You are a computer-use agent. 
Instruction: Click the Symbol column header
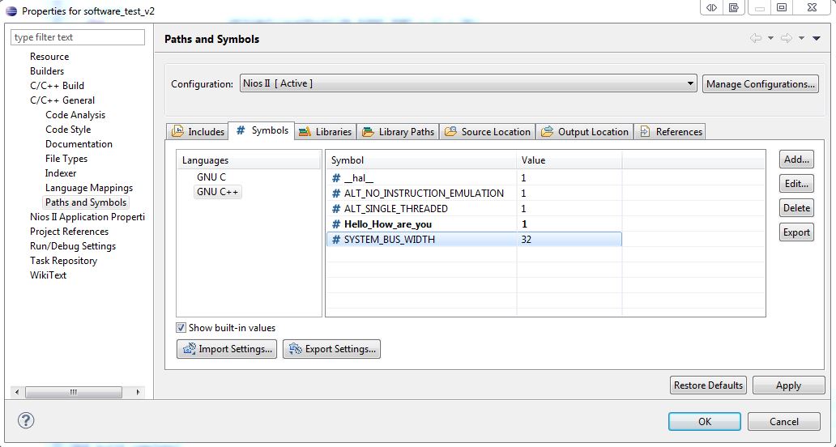click(421, 160)
